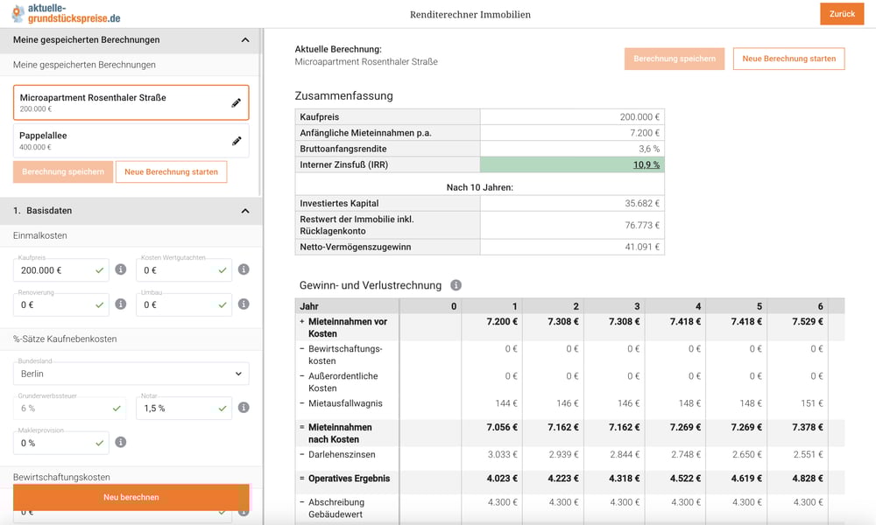The height and width of the screenshot is (525, 876).
Task: Click top Berechnung speichern button
Action: pos(675,59)
